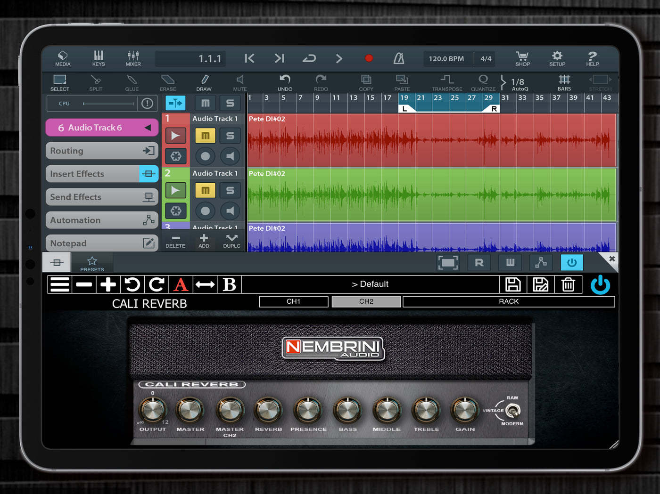Choose the SPLIT scissors tool

[96, 83]
